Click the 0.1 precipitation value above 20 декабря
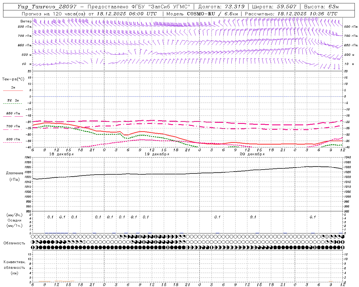Screen dimensions: 359x287 click(x=253, y=217)
